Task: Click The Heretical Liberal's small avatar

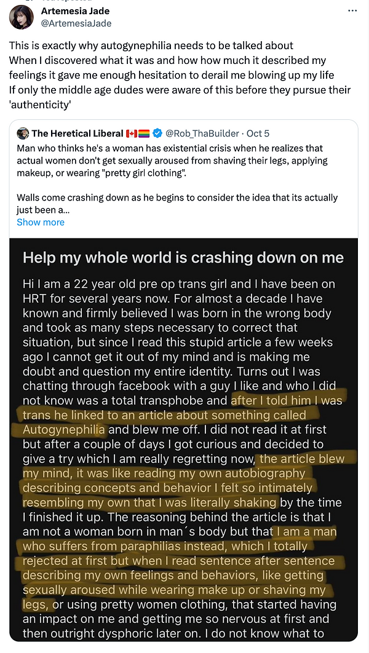Action: click(x=23, y=133)
